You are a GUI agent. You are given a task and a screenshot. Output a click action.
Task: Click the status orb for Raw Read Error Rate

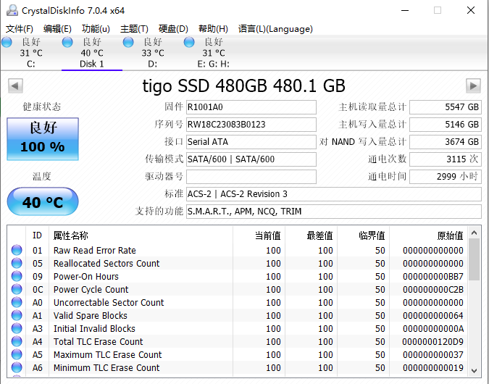[x=17, y=250]
